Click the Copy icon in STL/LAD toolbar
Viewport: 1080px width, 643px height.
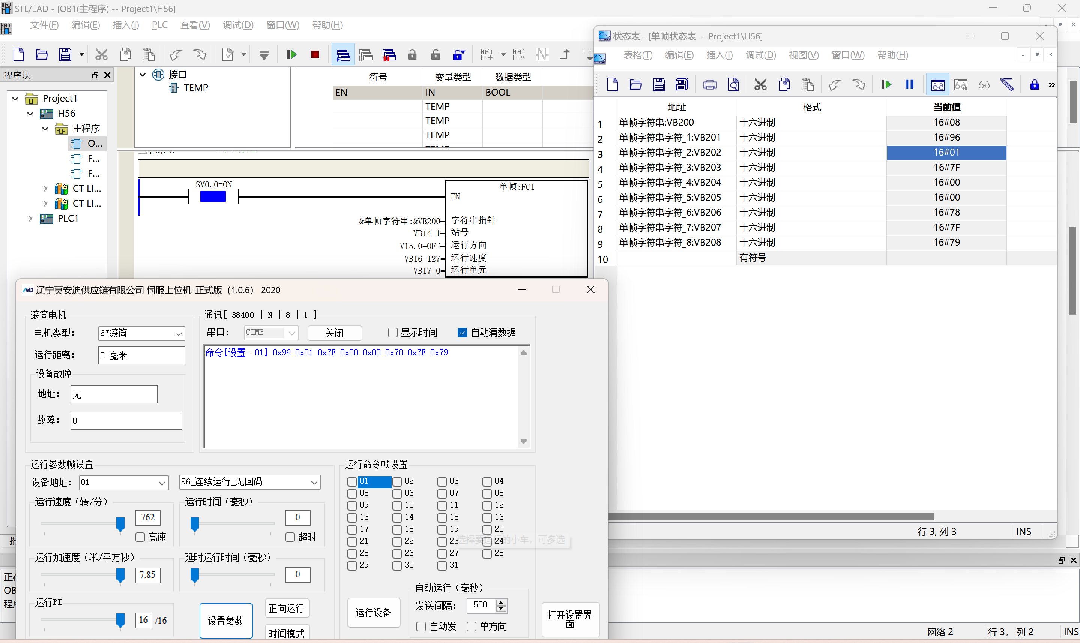125,55
